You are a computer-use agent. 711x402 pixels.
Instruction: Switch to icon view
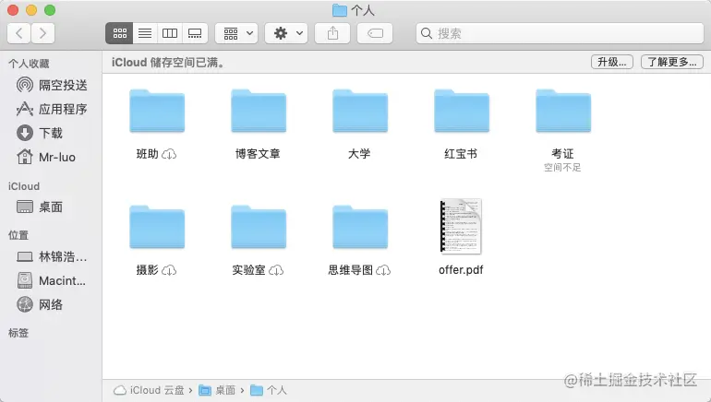coord(119,33)
